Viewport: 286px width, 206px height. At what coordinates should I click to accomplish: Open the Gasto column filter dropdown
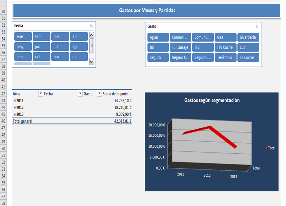point(99,94)
